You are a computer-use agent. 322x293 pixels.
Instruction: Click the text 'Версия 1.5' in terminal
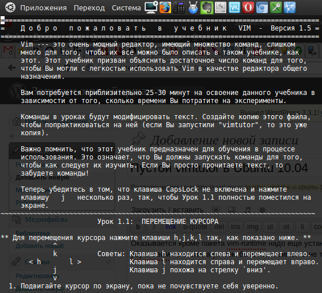coord(290,28)
